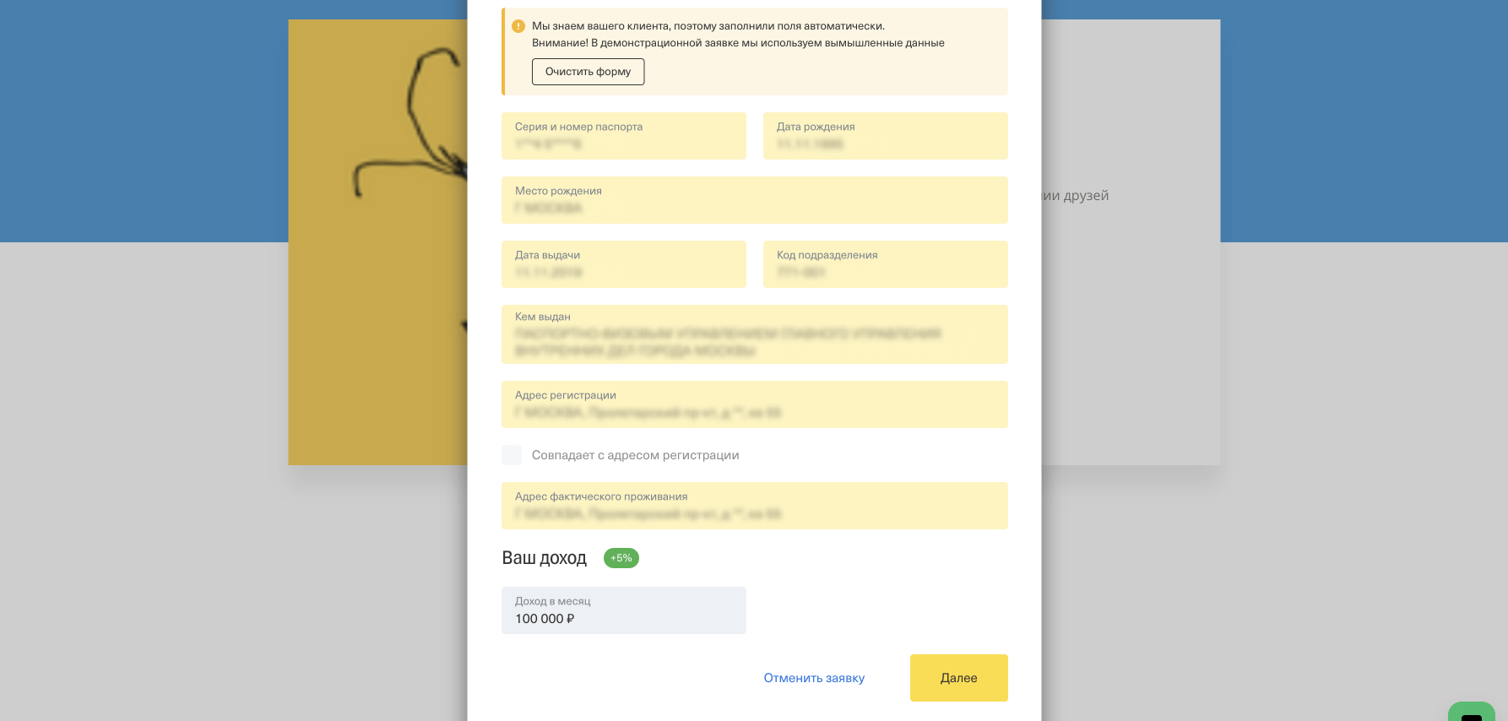The image size is (1508, 721).
Task: Click the 'Кем выдан' text area
Action: pyautogui.click(x=755, y=334)
